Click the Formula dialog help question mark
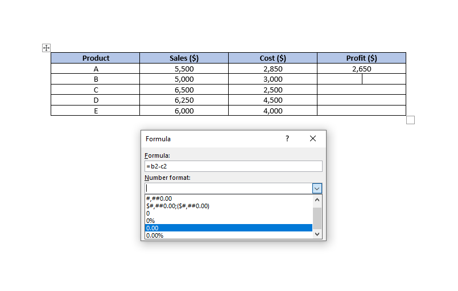 tap(287, 138)
